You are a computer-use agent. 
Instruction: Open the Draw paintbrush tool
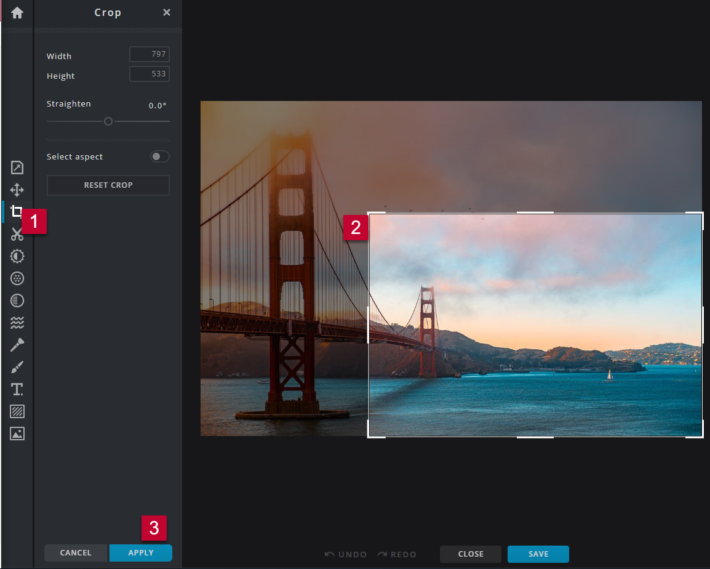click(17, 366)
